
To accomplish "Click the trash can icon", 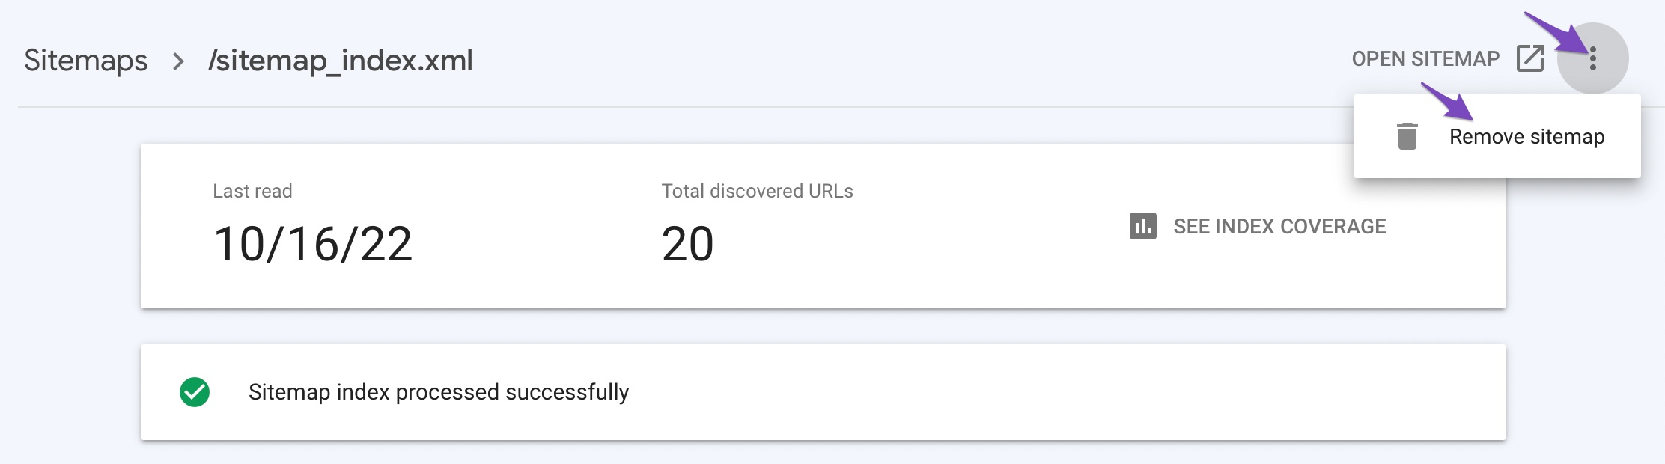I will click(1407, 136).
